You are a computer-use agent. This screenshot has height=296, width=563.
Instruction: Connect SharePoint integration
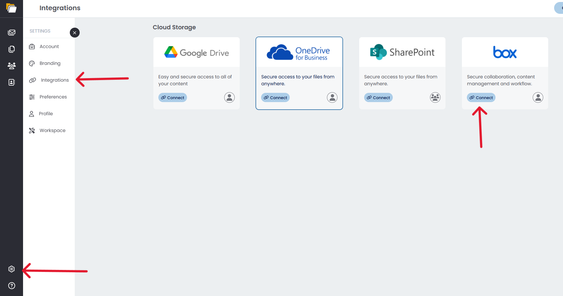[x=378, y=97]
